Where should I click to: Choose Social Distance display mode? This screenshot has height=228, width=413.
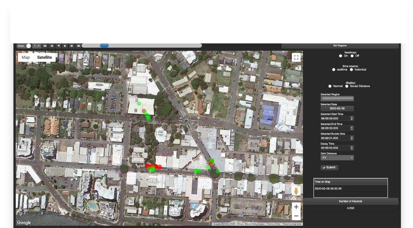[x=347, y=86]
